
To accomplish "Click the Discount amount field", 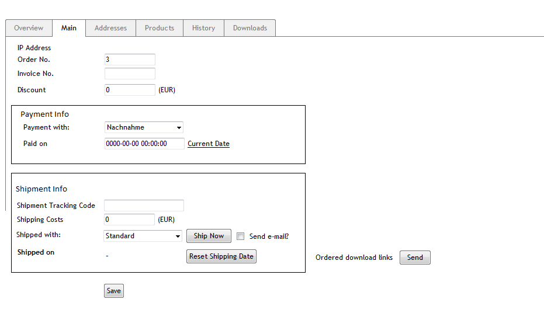I will (130, 90).
